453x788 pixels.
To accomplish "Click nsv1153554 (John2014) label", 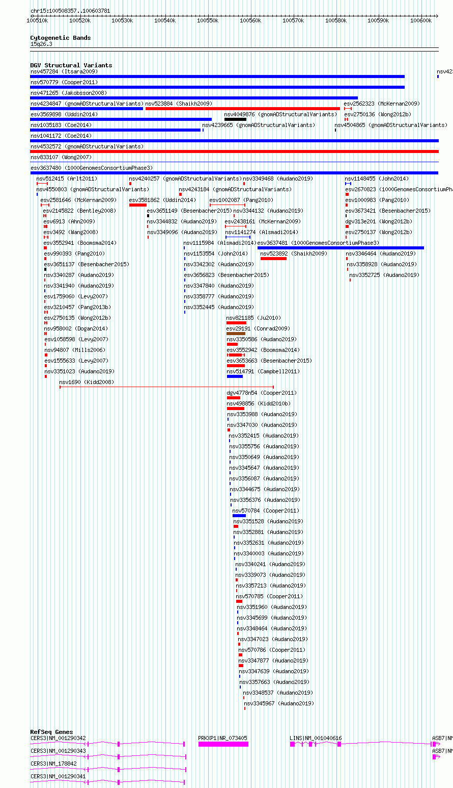I will click(216, 253).
